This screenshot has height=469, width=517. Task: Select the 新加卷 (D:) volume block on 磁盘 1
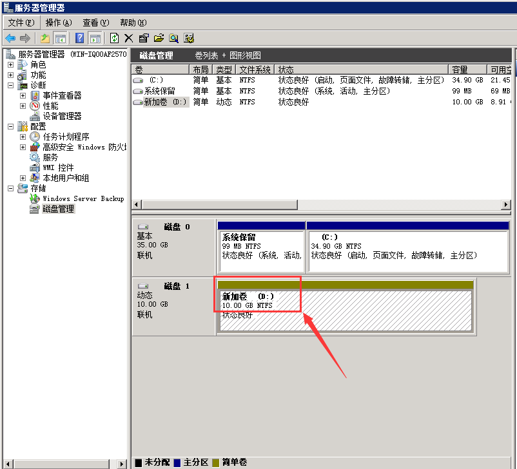click(x=344, y=311)
